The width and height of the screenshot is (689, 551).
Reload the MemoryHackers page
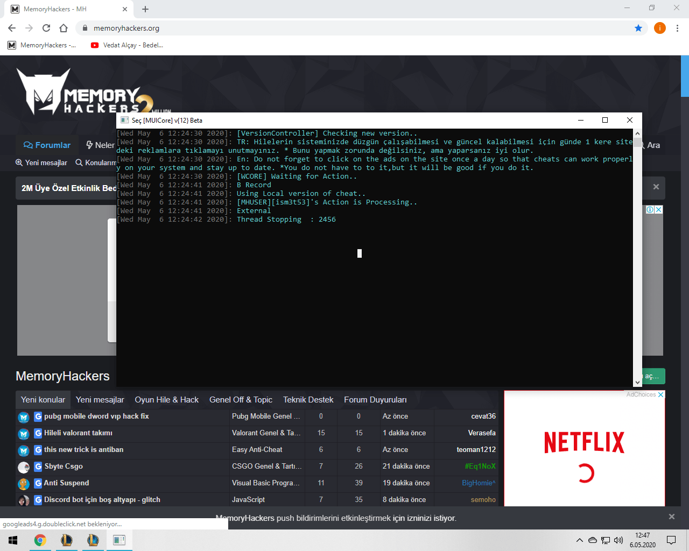(x=46, y=28)
